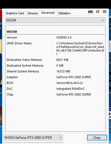Click the Dedicated Video Memory label
The height and width of the screenshot is (144, 111).
pyautogui.click(x=24, y=60)
